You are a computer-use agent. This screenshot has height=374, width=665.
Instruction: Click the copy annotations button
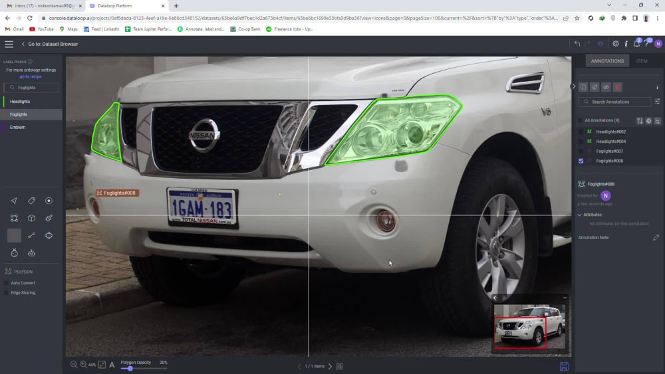[583, 87]
